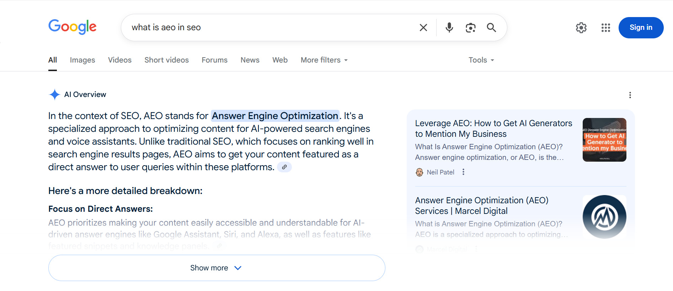Image resolution: width=673 pixels, height=291 pixels.
Task: Open the Tools dropdown
Action: (x=481, y=60)
